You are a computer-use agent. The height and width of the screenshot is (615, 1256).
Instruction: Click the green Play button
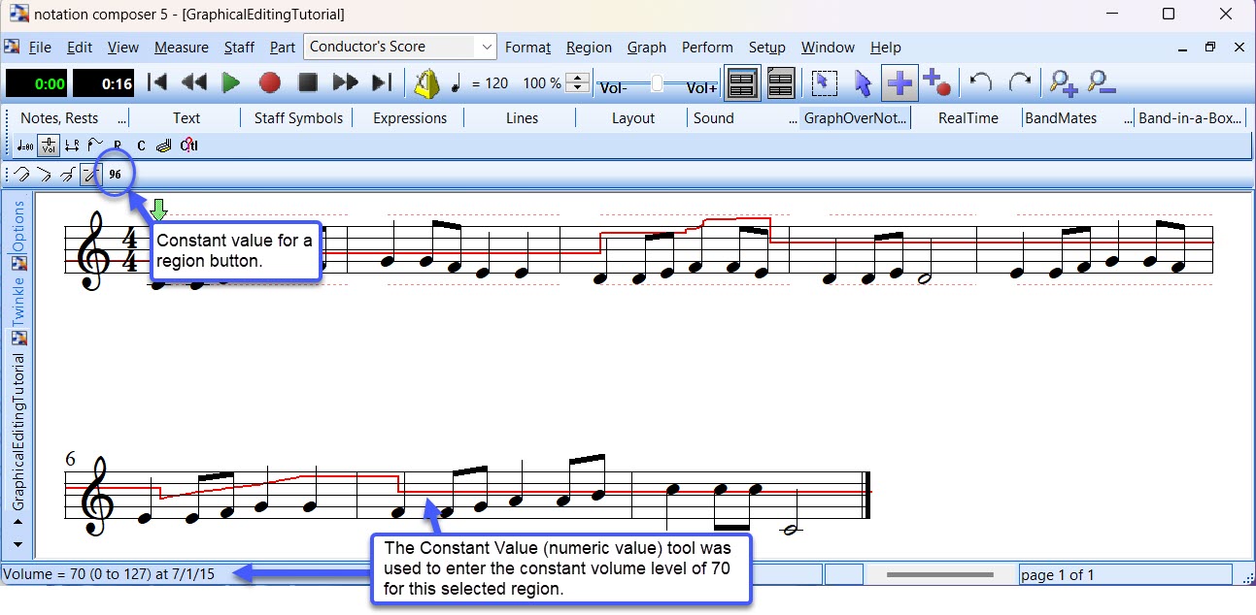pos(231,83)
